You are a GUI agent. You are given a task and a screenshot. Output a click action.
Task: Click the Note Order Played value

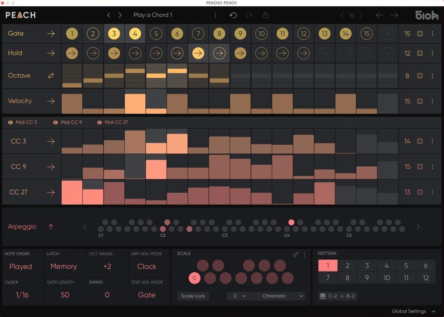pos(21,266)
